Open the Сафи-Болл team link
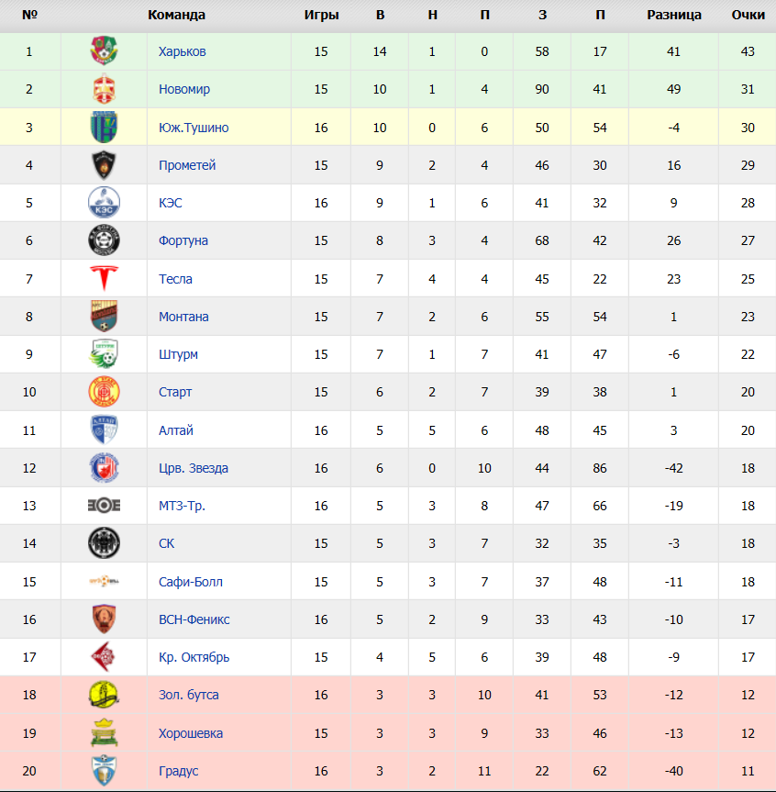Viewport: 776px width, 792px height. click(x=191, y=583)
